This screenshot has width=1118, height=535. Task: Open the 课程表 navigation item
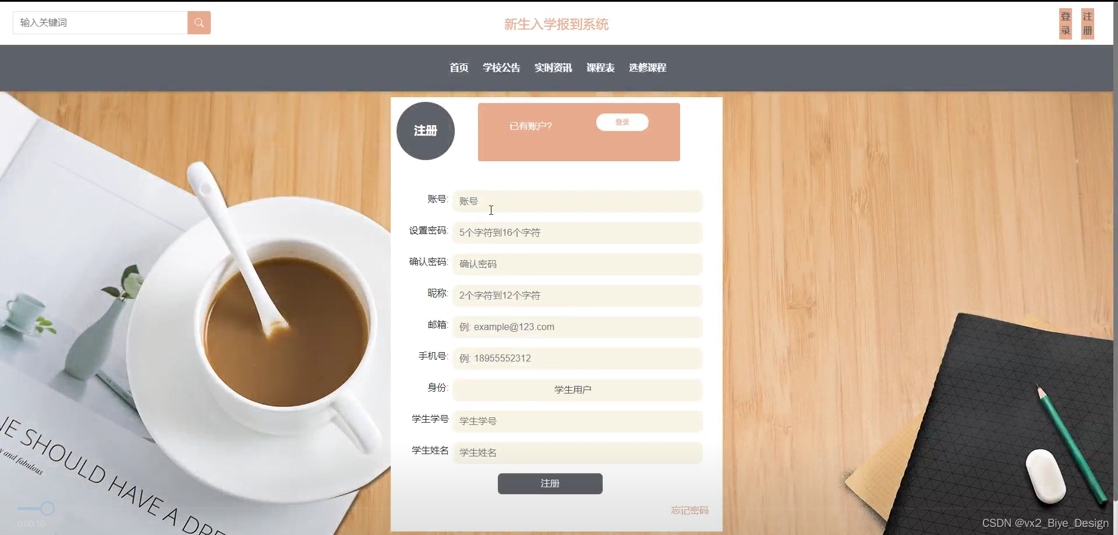coord(600,68)
